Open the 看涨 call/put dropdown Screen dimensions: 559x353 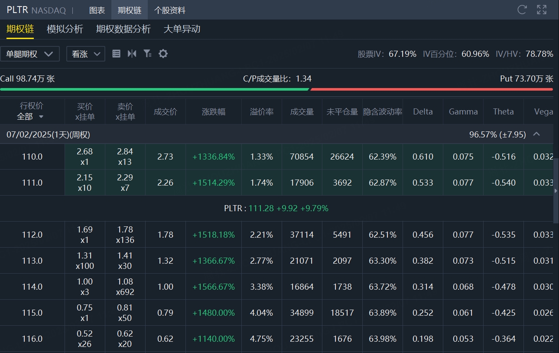tap(86, 54)
